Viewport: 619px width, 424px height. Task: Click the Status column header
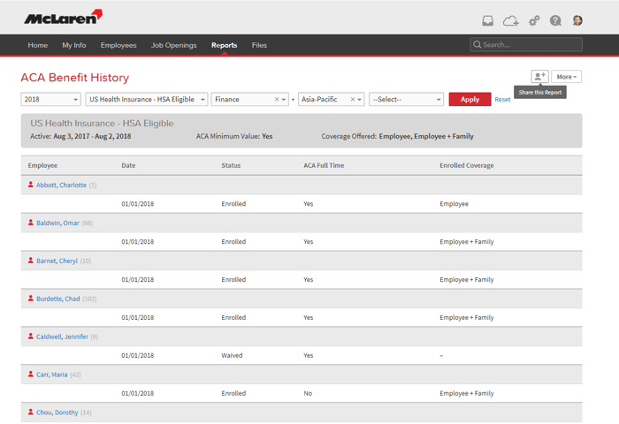click(231, 165)
